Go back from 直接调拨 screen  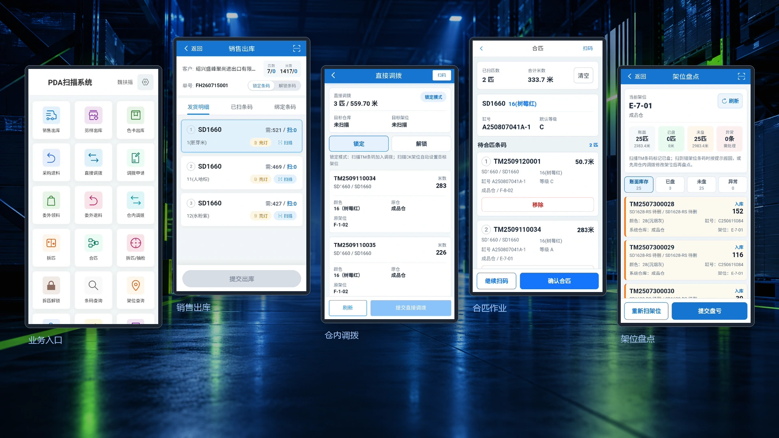tap(334, 75)
